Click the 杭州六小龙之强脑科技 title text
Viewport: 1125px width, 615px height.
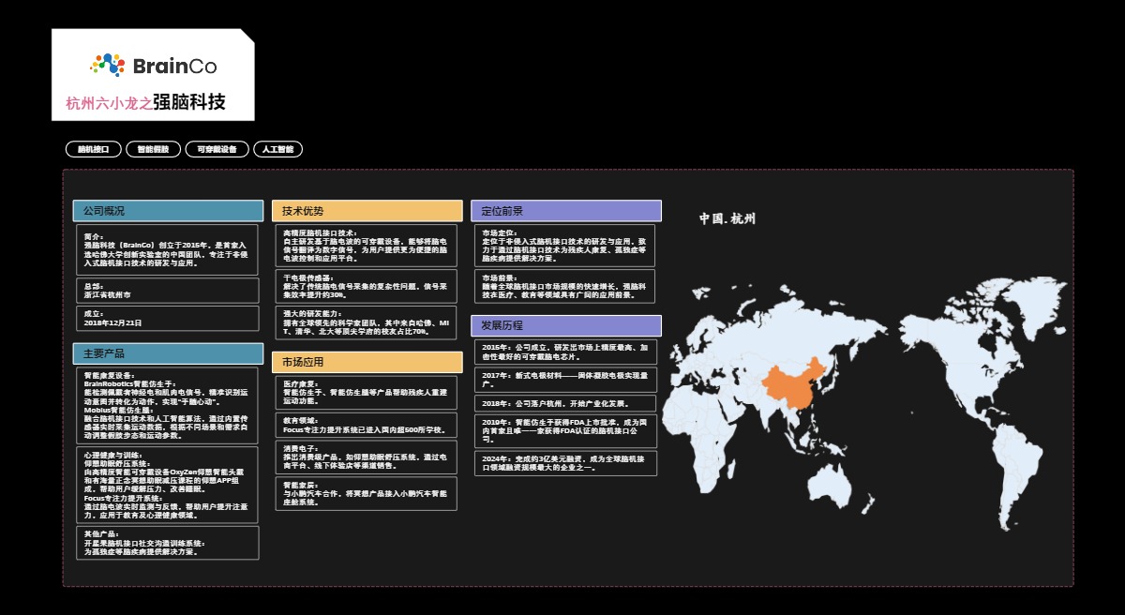[x=145, y=103]
